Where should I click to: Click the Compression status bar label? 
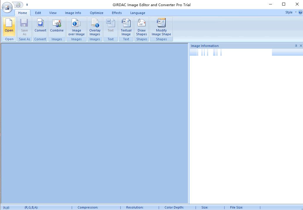(x=88, y=207)
